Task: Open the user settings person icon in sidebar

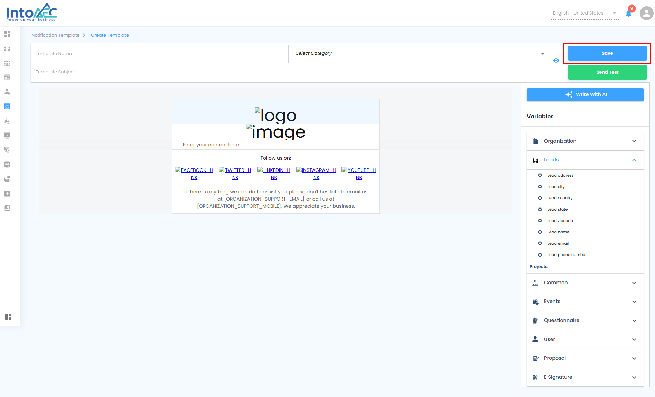Action: [x=7, y=92]
